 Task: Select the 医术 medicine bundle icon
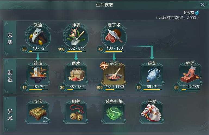[x=76, y=75]
